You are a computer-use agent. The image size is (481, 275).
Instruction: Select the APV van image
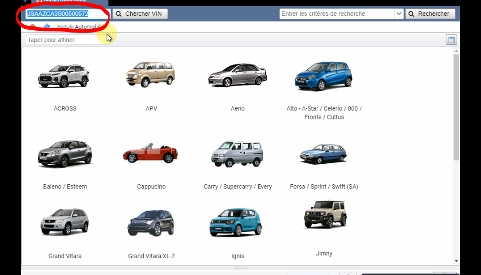[x=150, y=74]
